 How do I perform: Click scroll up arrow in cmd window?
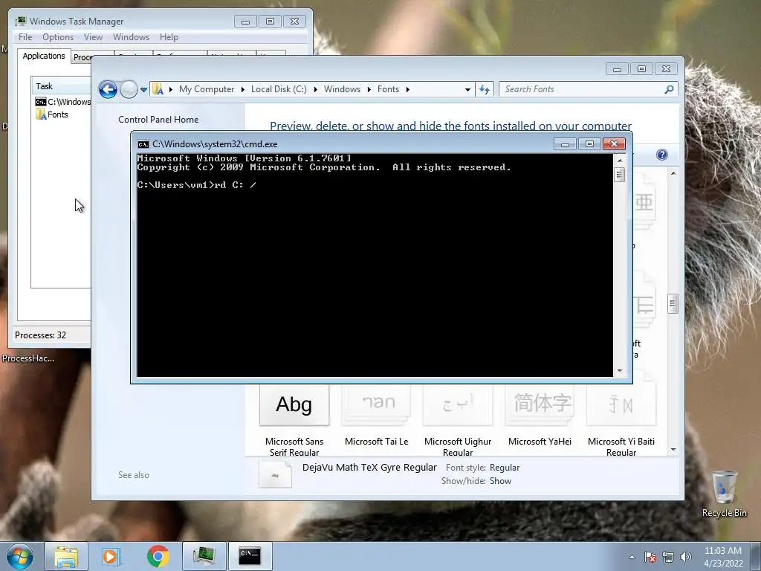coord(620,161)
